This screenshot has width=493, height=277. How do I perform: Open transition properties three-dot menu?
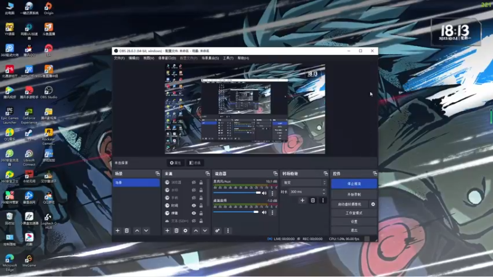coord(323,201)
